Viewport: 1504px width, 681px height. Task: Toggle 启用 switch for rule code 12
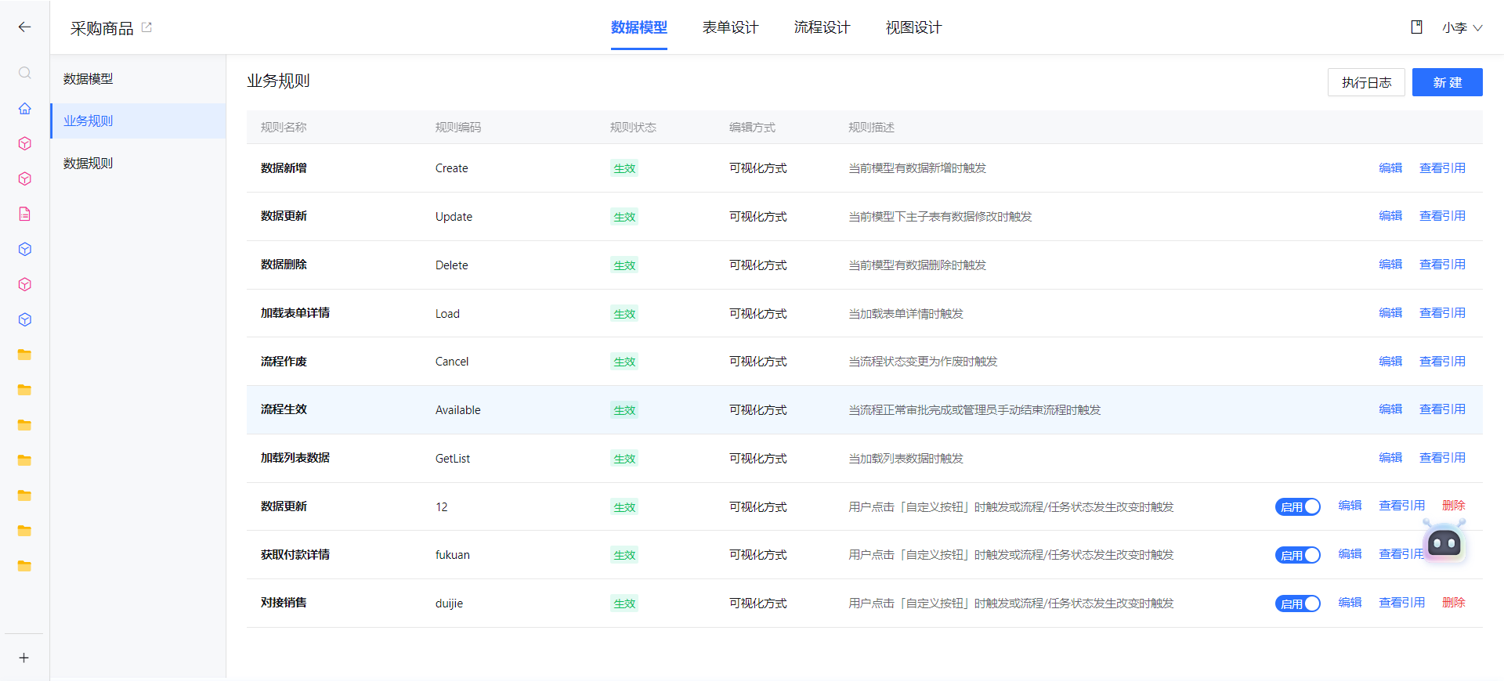(x=1297, y=506)
